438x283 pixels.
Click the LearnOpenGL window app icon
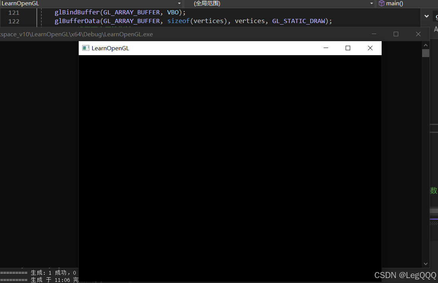86,48
